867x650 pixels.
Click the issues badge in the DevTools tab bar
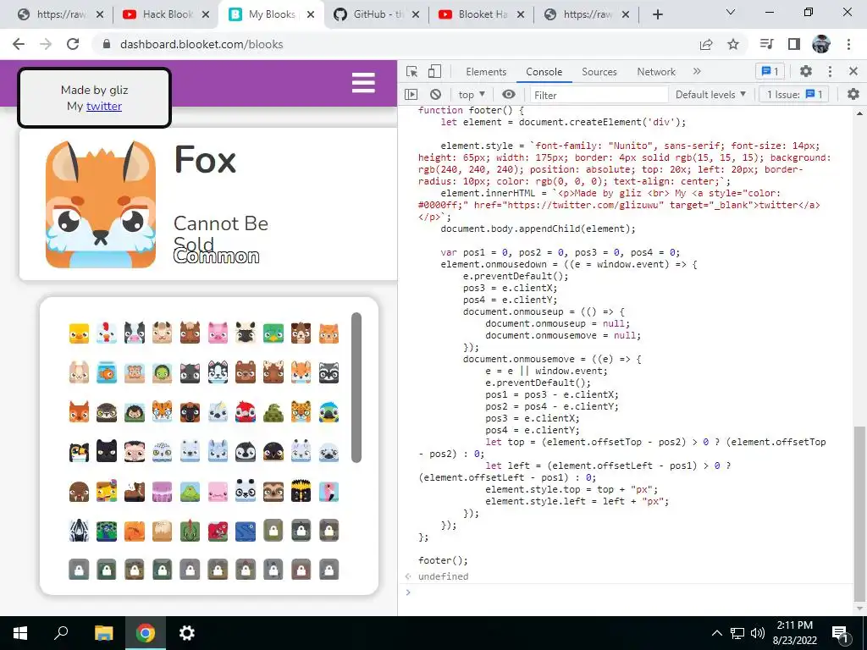[770, 71]
